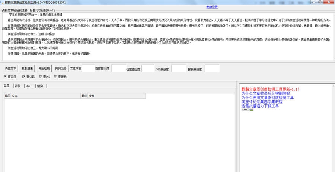
Task: Click the right panel scrollbar up arrow
Action: [334, 86]
